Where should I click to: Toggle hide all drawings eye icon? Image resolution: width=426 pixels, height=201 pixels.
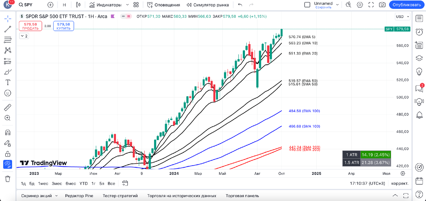(x=7, y=164)
